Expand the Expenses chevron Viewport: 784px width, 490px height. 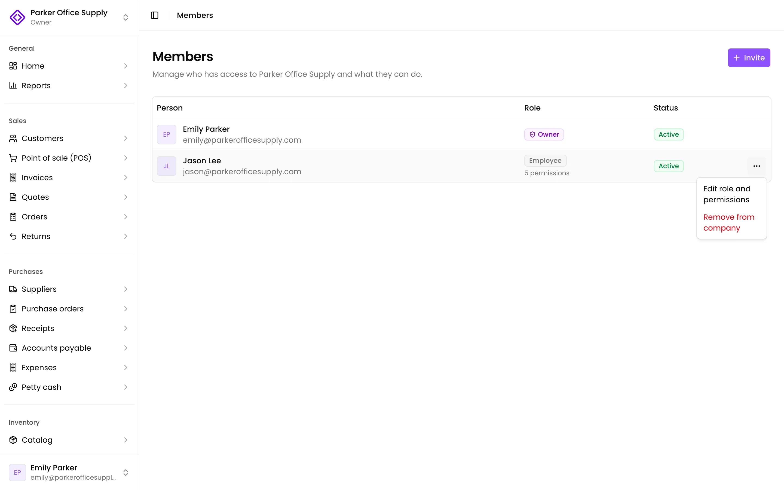click(x=126, y=367)
